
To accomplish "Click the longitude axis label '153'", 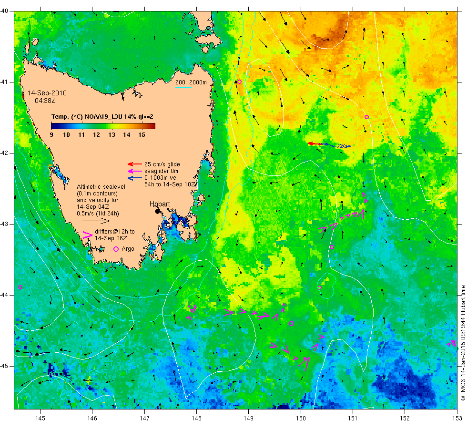I will [x=457, y=419].
